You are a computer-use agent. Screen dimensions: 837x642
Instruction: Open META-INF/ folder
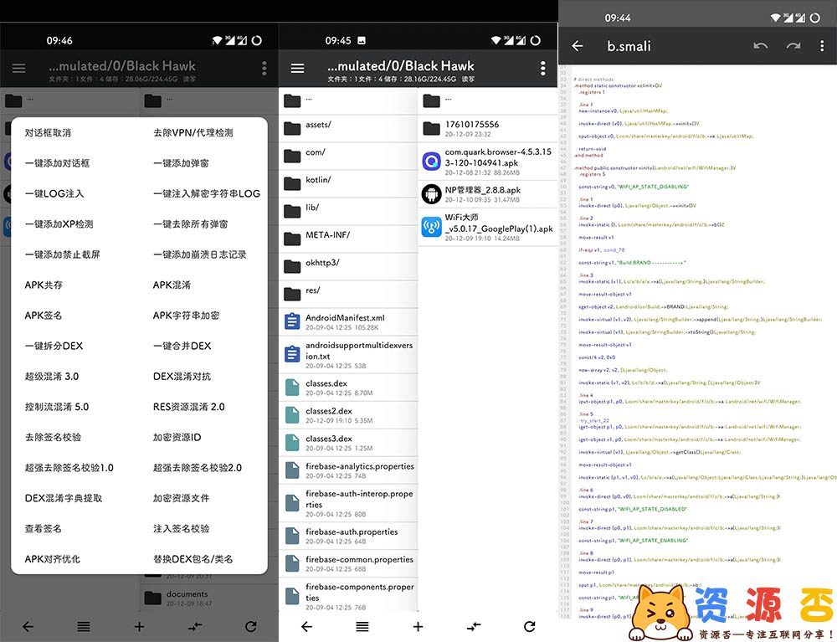tap(348, 239)
